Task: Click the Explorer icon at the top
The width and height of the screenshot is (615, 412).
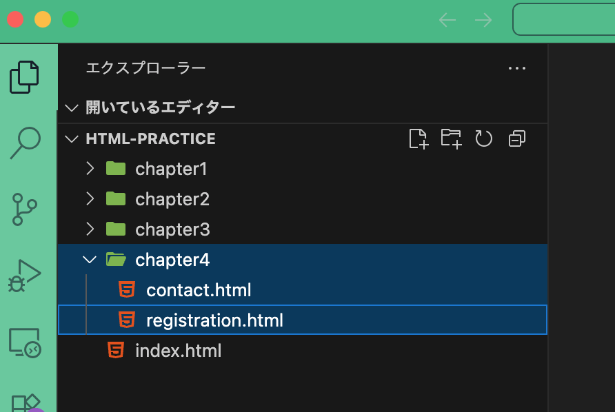Action: point(24,76)
